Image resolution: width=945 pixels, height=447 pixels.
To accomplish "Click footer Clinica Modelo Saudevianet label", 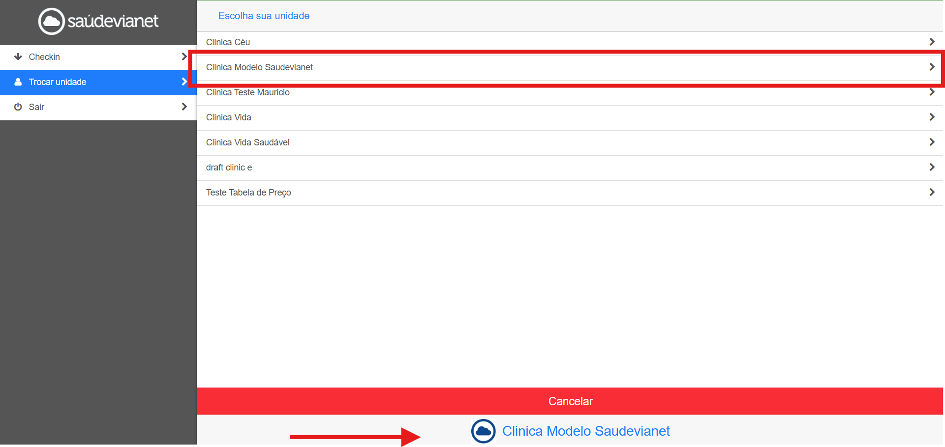I will tap(586, 431).
